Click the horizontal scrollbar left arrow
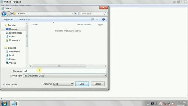188x106 pixels. [x=30, y=66]
